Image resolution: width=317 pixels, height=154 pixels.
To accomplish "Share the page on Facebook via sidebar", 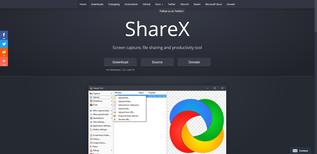I will pos(4,35).
